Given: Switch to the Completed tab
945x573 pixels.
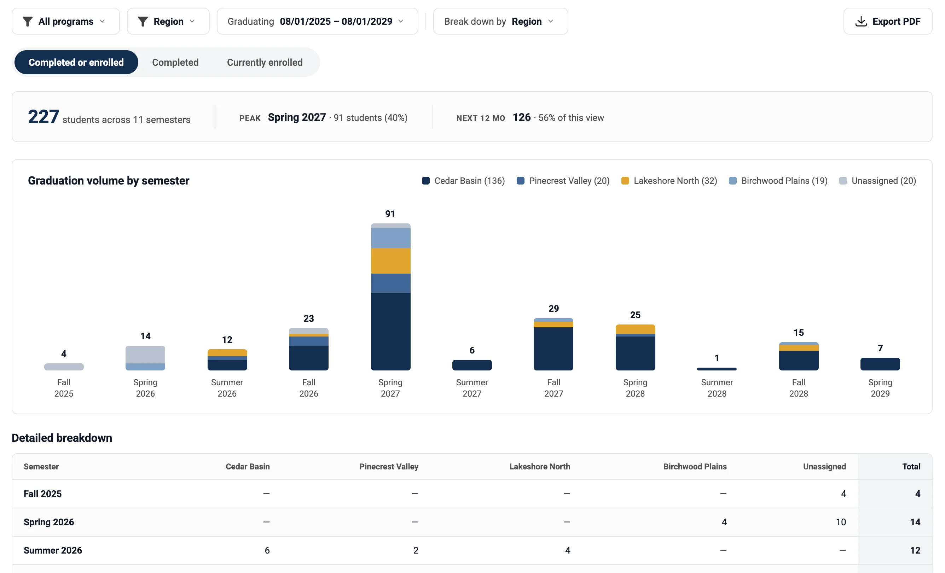Looking at the screenshot, I should point(175,62).
